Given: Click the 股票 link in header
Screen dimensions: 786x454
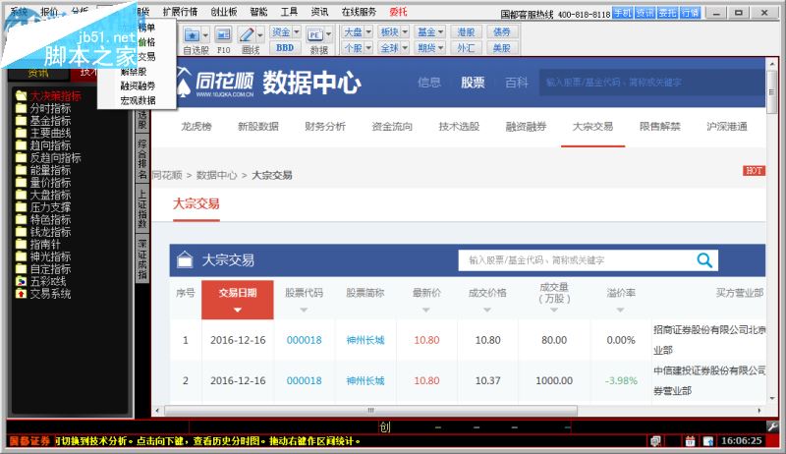Looking at the screenshot, I should (473, 83).
